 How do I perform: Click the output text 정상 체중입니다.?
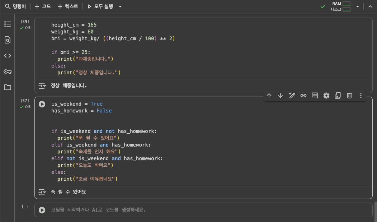tap(69, 85)
